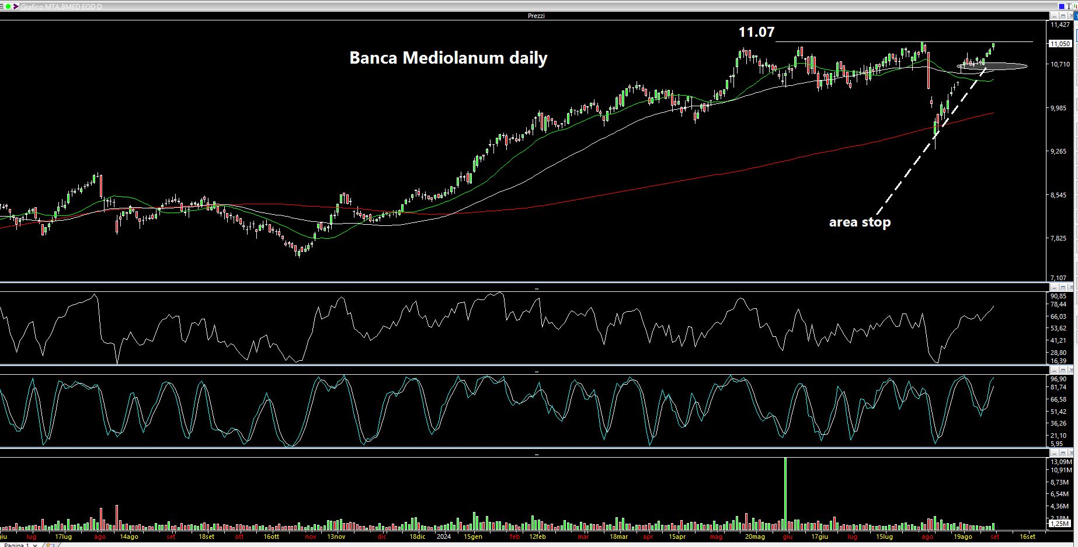Minimize the stochastic indicator panel
The width and height of the screenshot is (1078, 547).
tap(1054, 370)
